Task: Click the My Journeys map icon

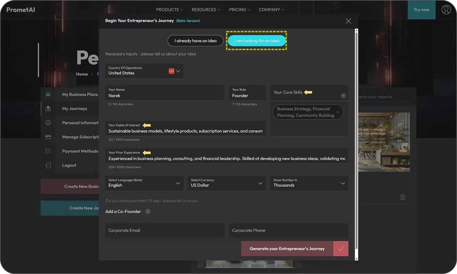Action: coord(48,109)
